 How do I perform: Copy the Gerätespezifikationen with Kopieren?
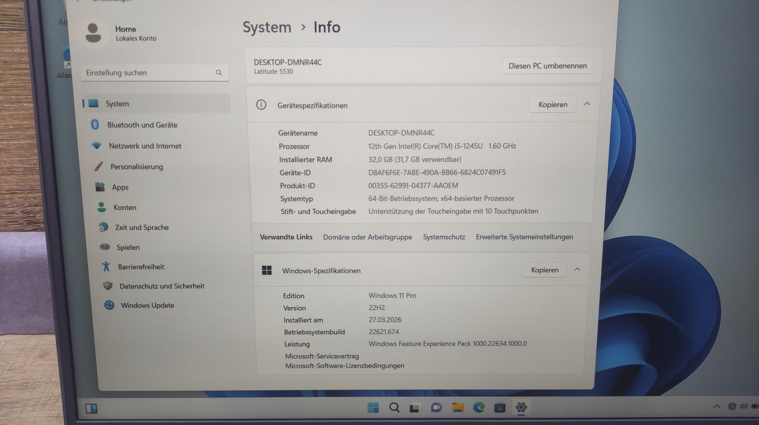[x=553, y=105]
